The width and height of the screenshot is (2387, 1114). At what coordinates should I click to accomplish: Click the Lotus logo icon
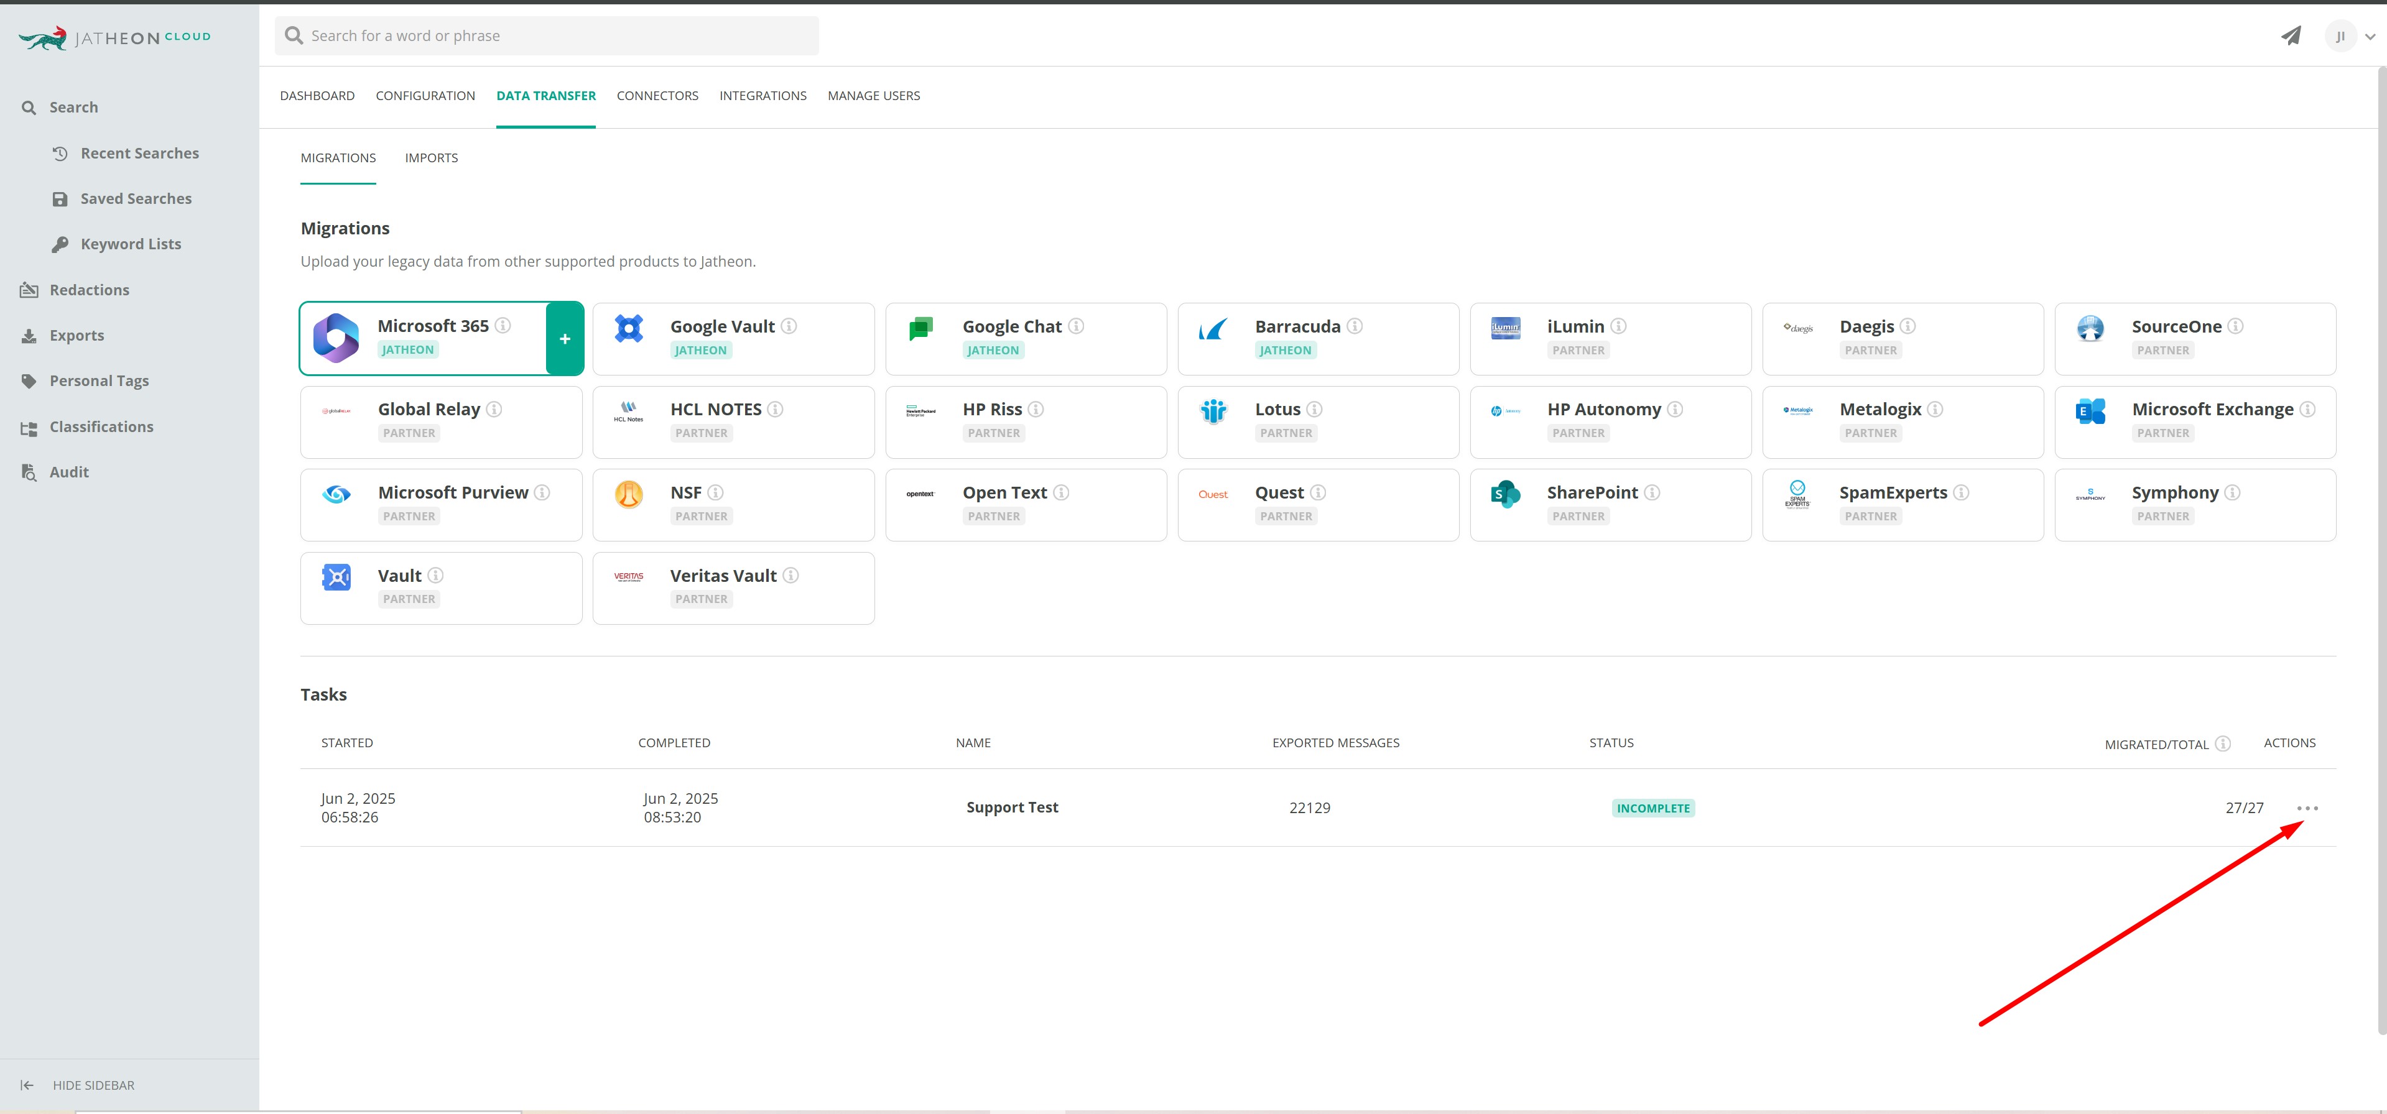pyautogui.click(x=1213, y=411)
